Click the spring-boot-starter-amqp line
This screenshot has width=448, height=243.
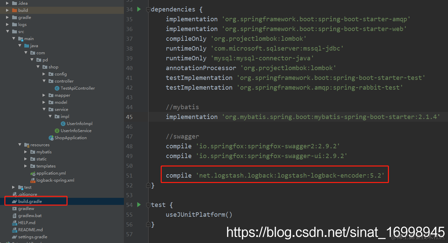(x=288, y=19)
